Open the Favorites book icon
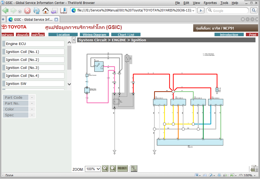Screen dimensions: 260x179 pyautogui.click(x=63, y=11)
